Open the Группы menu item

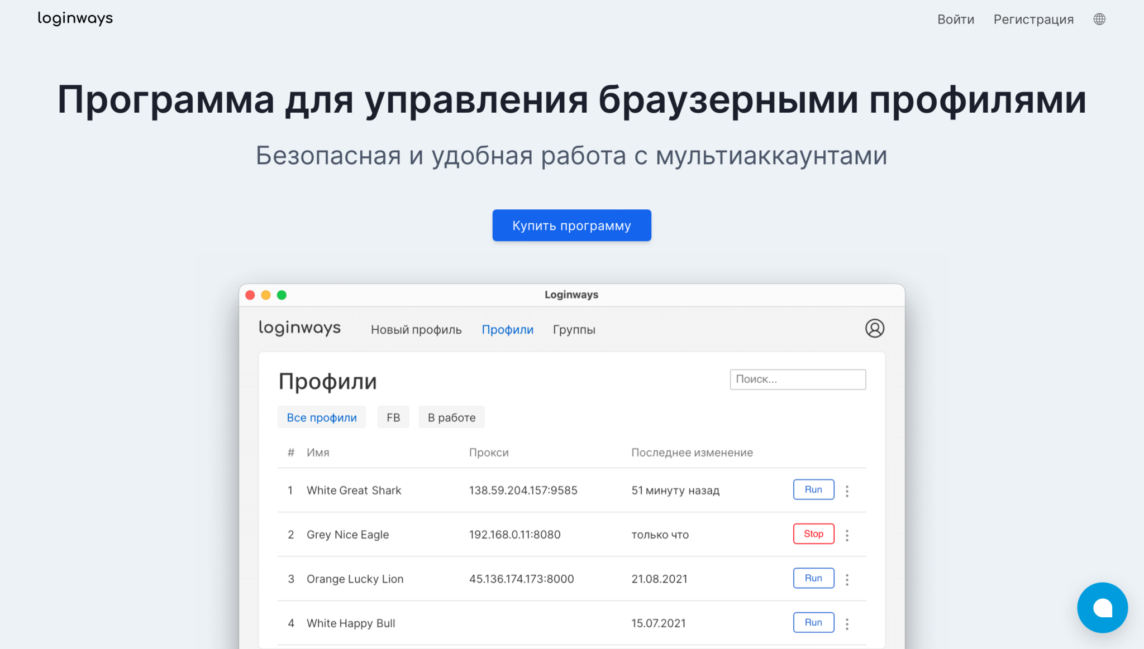574,330
